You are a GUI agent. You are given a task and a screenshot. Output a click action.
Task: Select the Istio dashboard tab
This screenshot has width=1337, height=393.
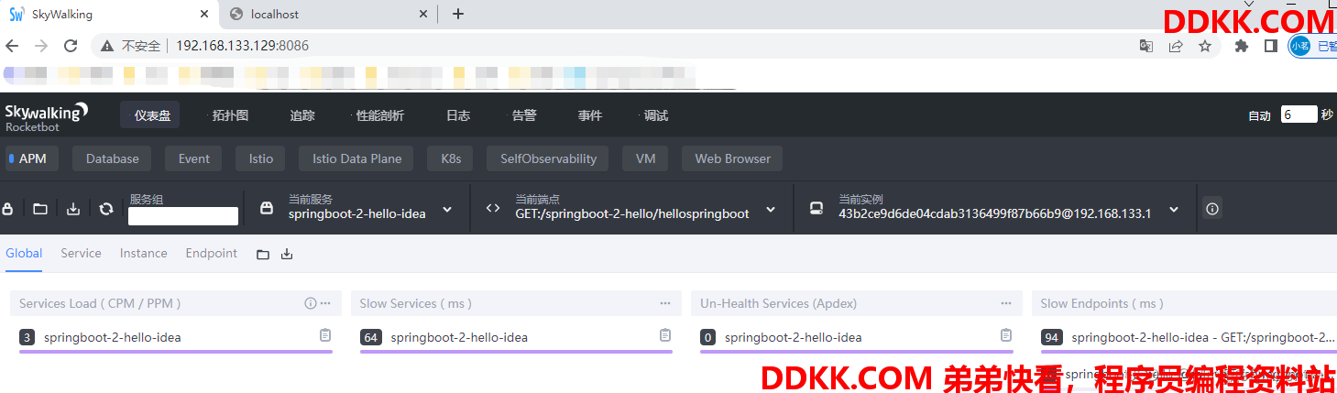(x=261, y=158)
